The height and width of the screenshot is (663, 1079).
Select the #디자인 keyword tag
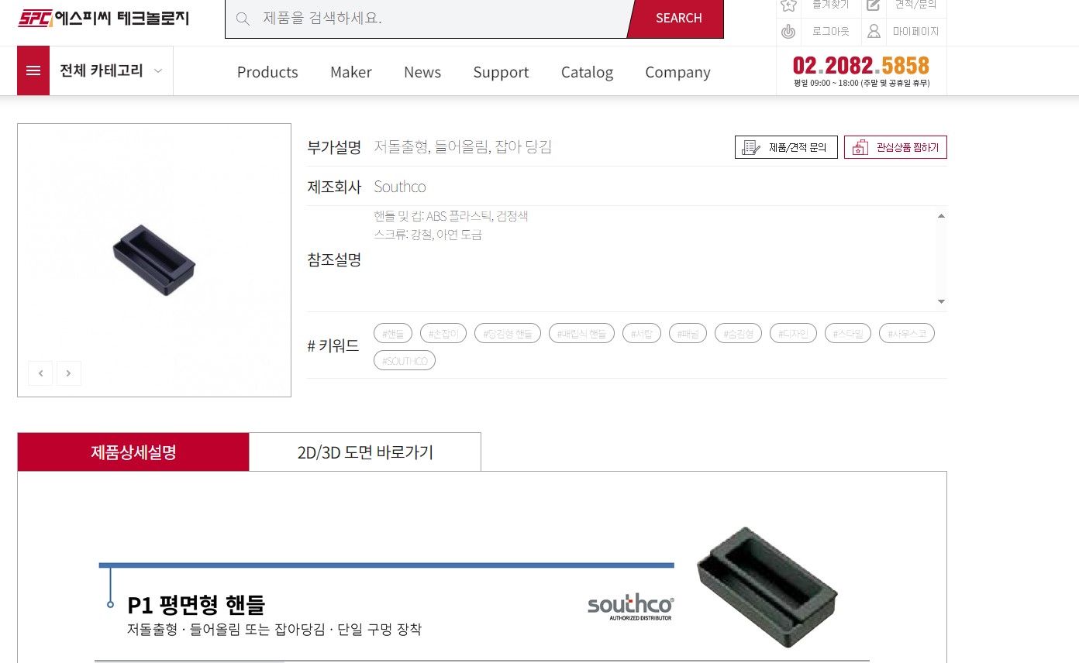(793, 334)
